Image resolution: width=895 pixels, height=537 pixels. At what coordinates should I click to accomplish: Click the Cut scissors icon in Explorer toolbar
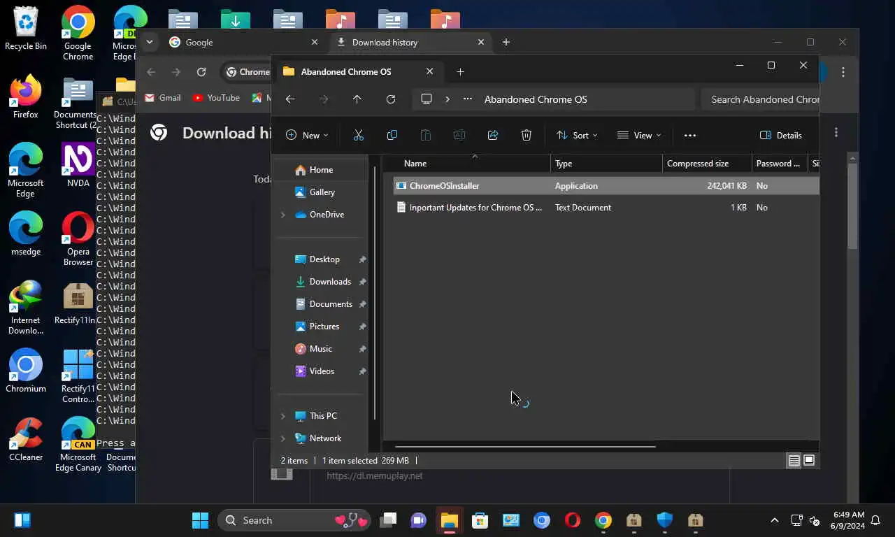click(359, 135)
